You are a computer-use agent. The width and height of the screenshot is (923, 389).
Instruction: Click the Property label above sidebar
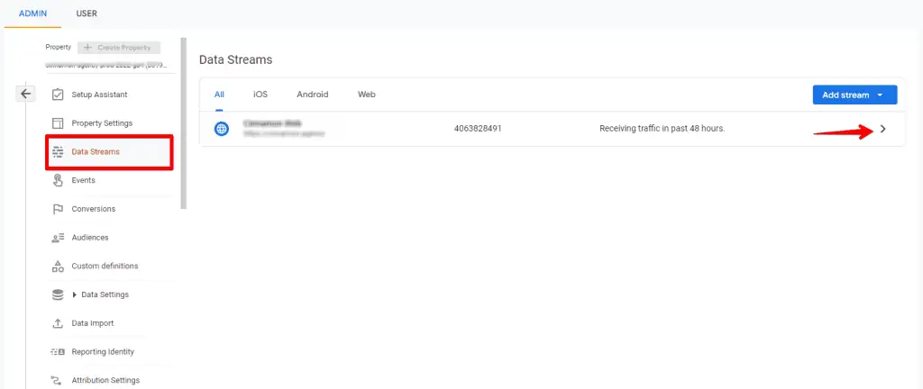tap(59, 47)
